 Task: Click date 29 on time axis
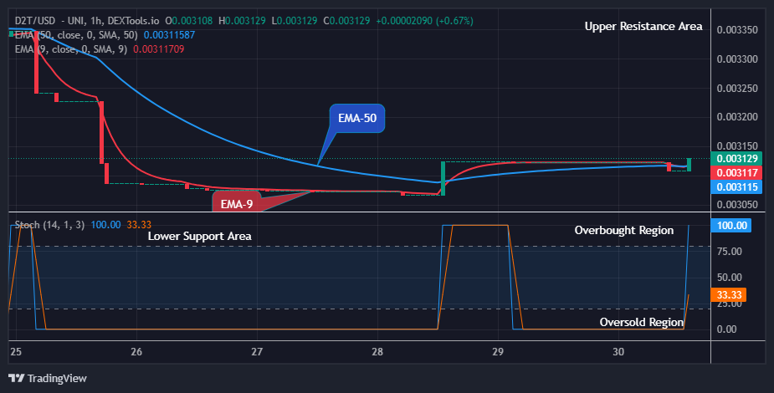(498, 351)
